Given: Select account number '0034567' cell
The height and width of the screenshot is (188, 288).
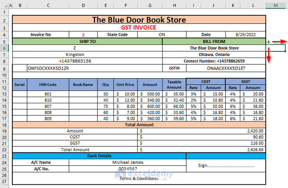Looking at the screenshot, I should coord(128,169).
